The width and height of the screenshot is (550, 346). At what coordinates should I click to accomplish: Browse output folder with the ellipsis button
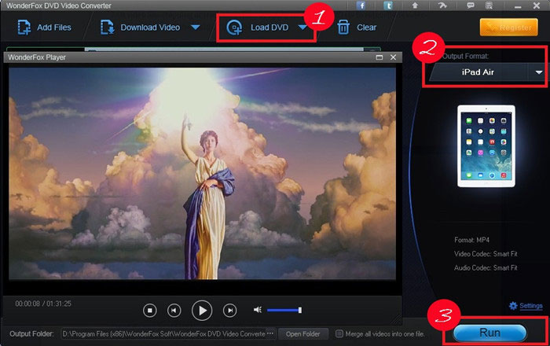(270, 333)
